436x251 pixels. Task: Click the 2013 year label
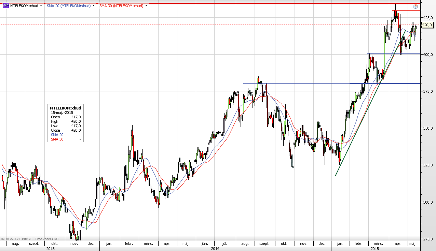click(x=50, y=249)
